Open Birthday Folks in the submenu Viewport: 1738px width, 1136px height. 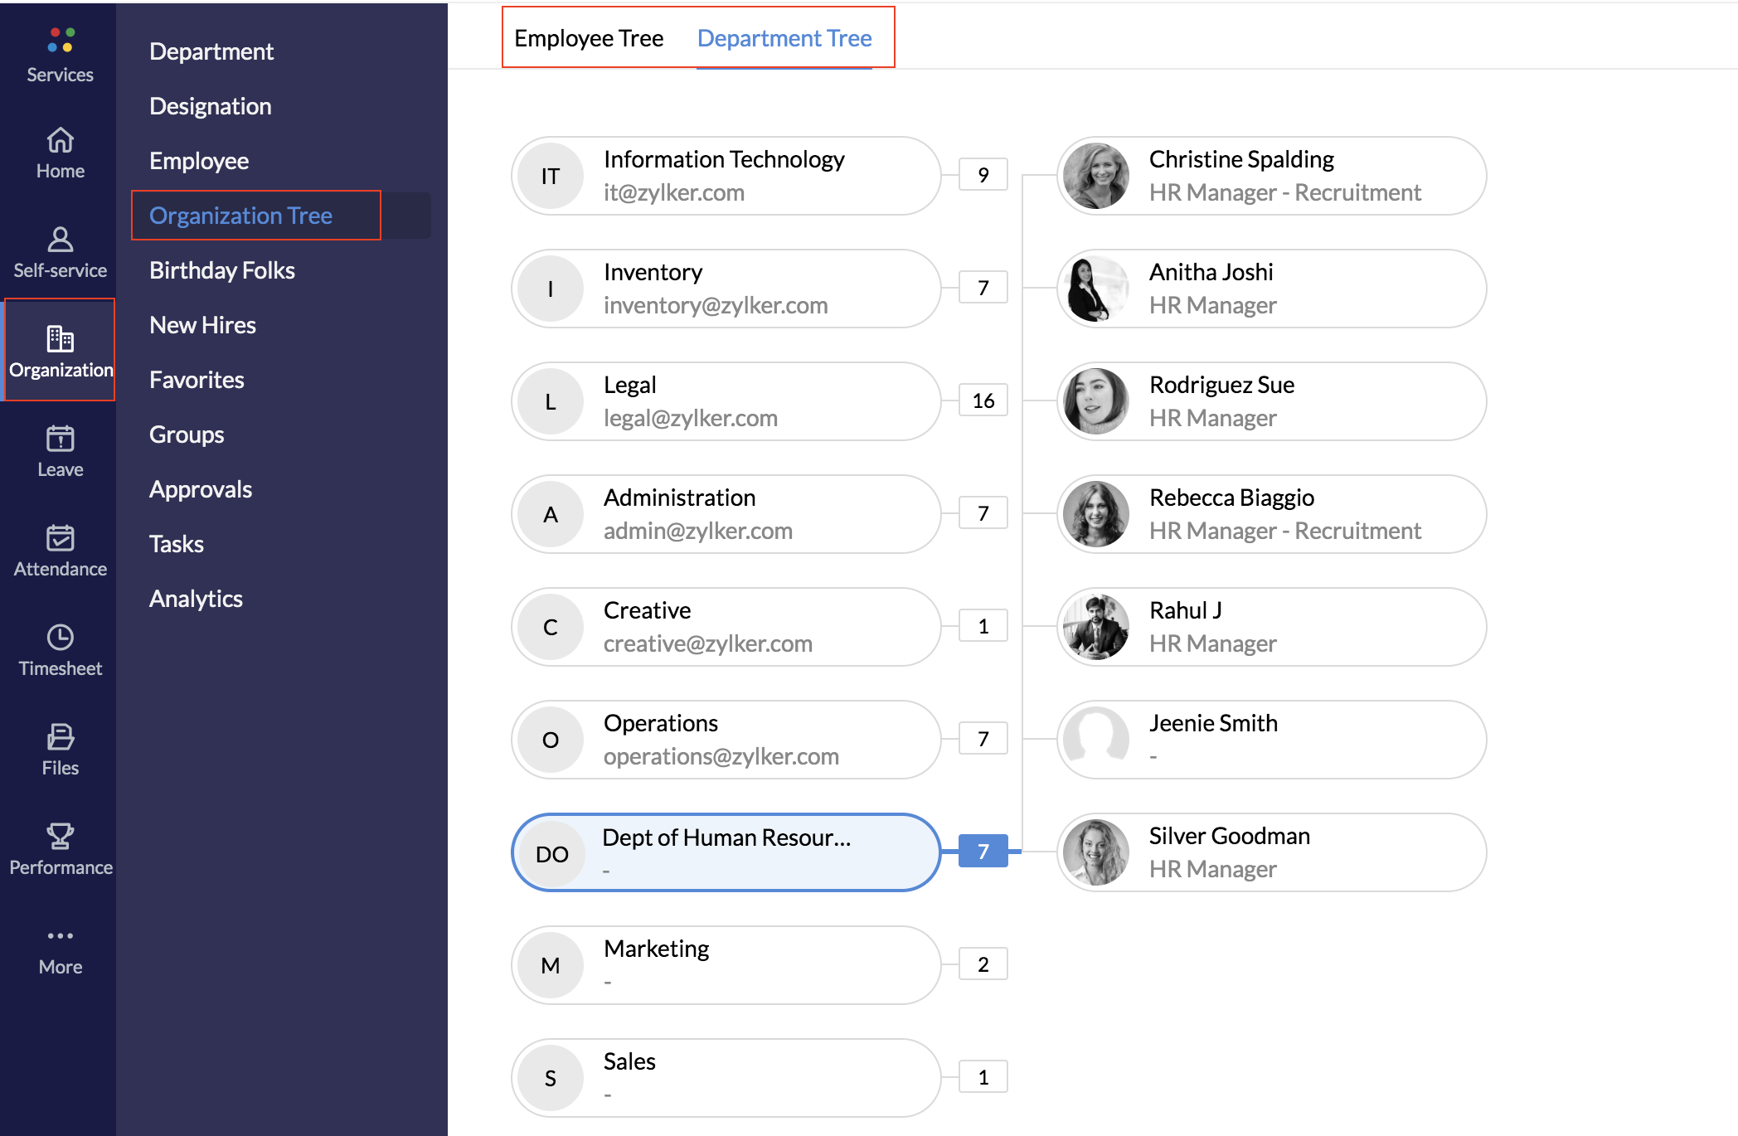coord(222,270)
